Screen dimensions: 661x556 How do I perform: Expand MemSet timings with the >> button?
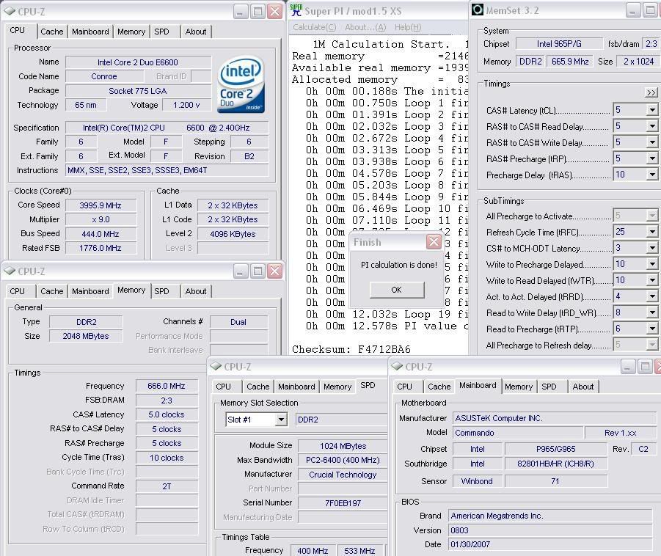click(x=651, y=92)
